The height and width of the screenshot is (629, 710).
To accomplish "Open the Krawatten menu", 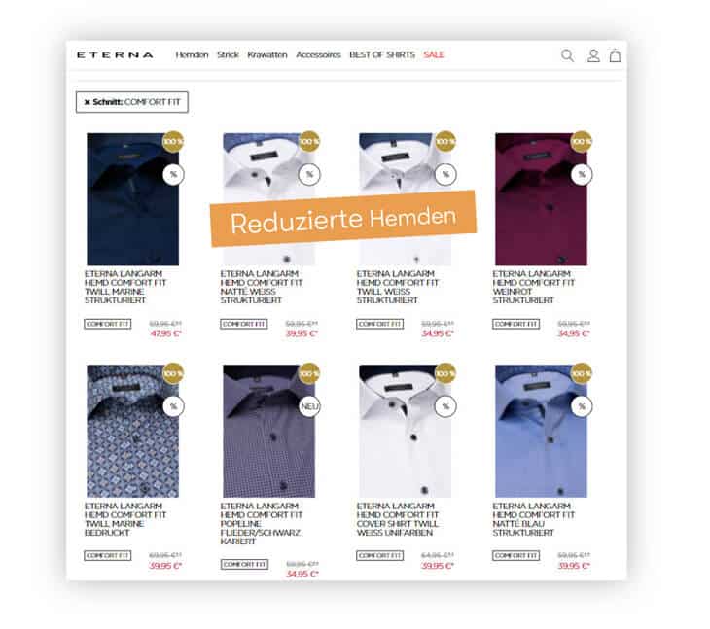I will (267, 54).
